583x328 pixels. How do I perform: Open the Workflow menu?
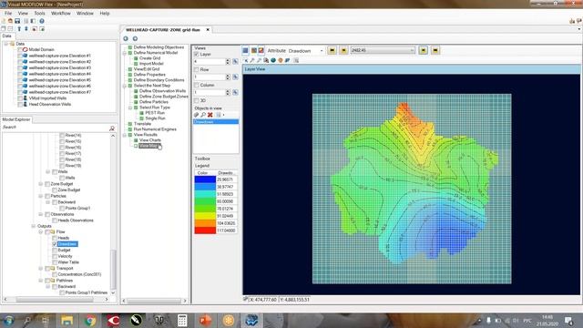point(61,13)
